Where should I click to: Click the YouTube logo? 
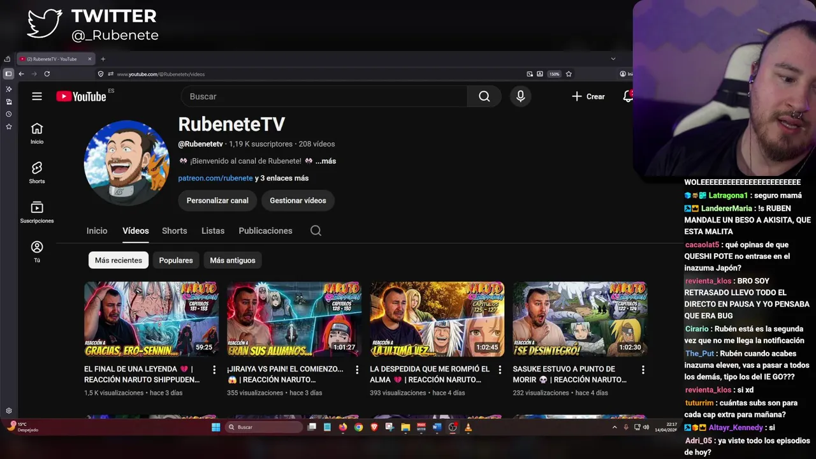(81, 96)
